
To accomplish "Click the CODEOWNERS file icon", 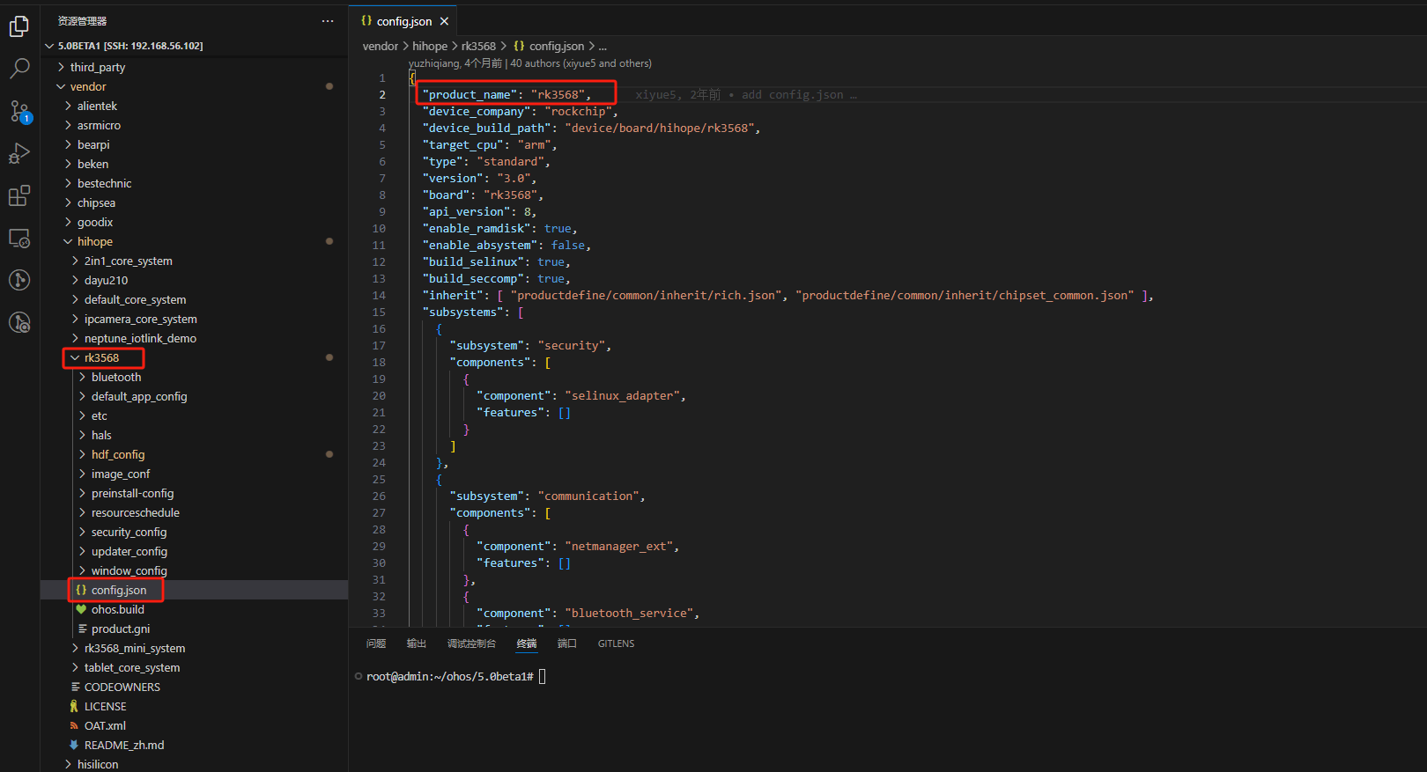I will tap(75, 687).
